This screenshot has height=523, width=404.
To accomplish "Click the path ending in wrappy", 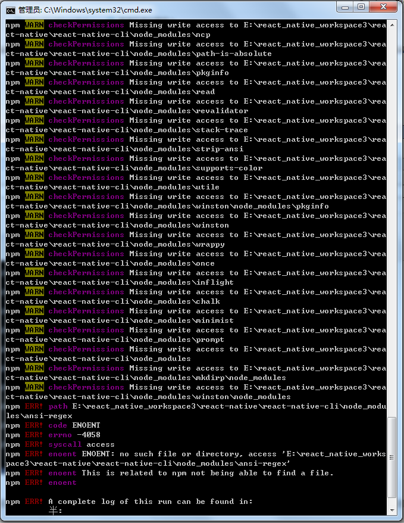I will coord(115,244).
